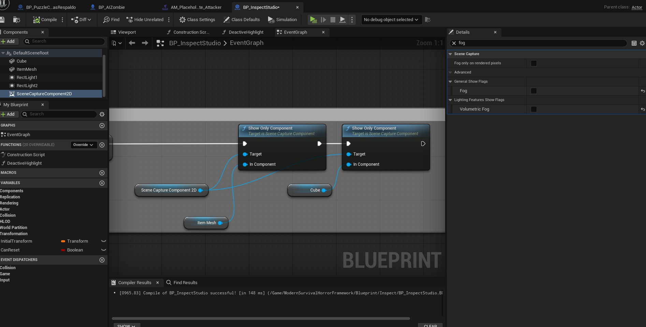Focus the My Blueprint search field
646x327 pixels.
coord(59,114)
